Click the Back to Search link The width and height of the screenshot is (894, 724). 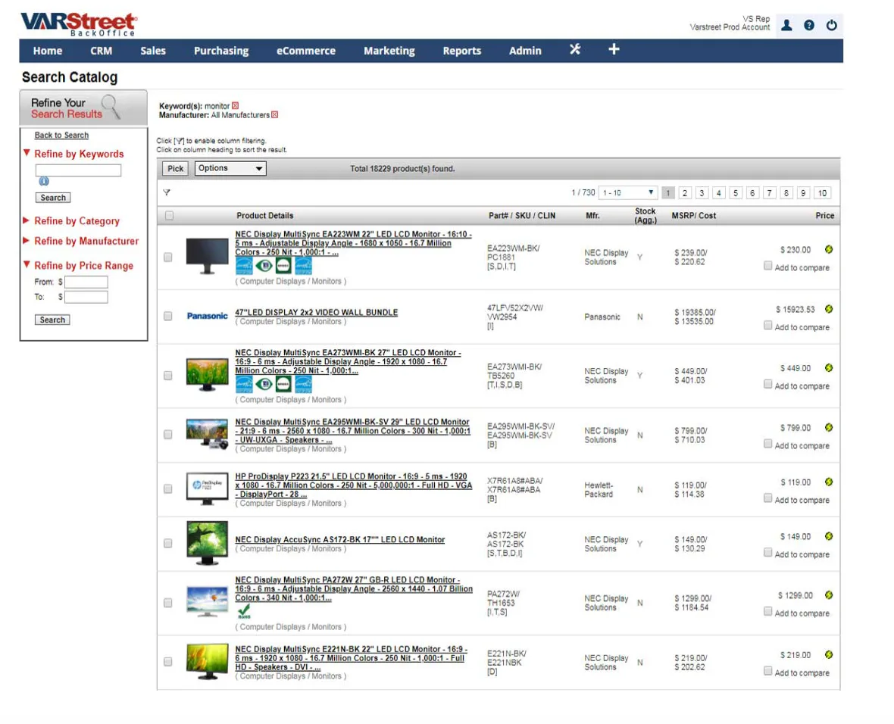click(61, 135)
